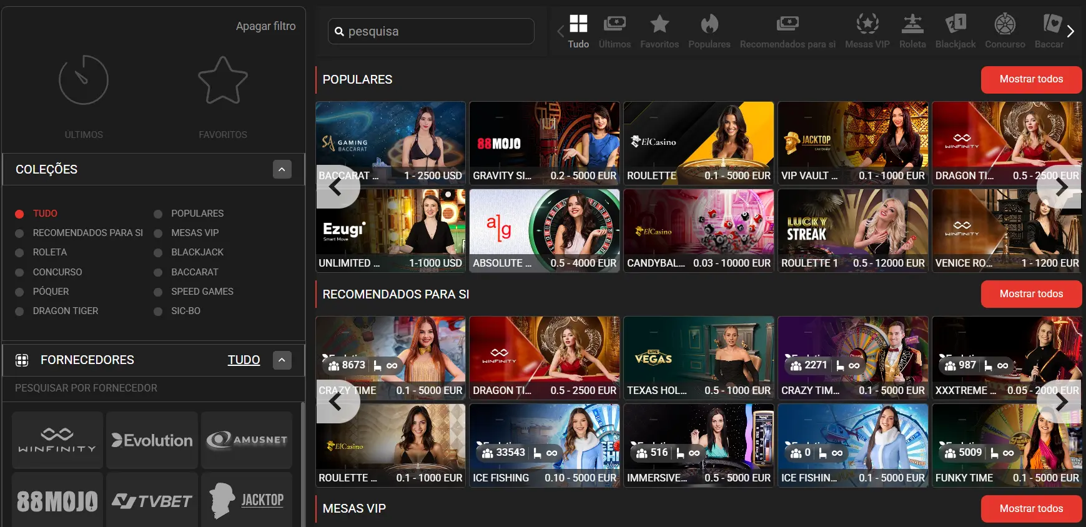Open the Últimos clock icon in sidebar
This screenshot has height=527, width=1086.
point(84,80)
